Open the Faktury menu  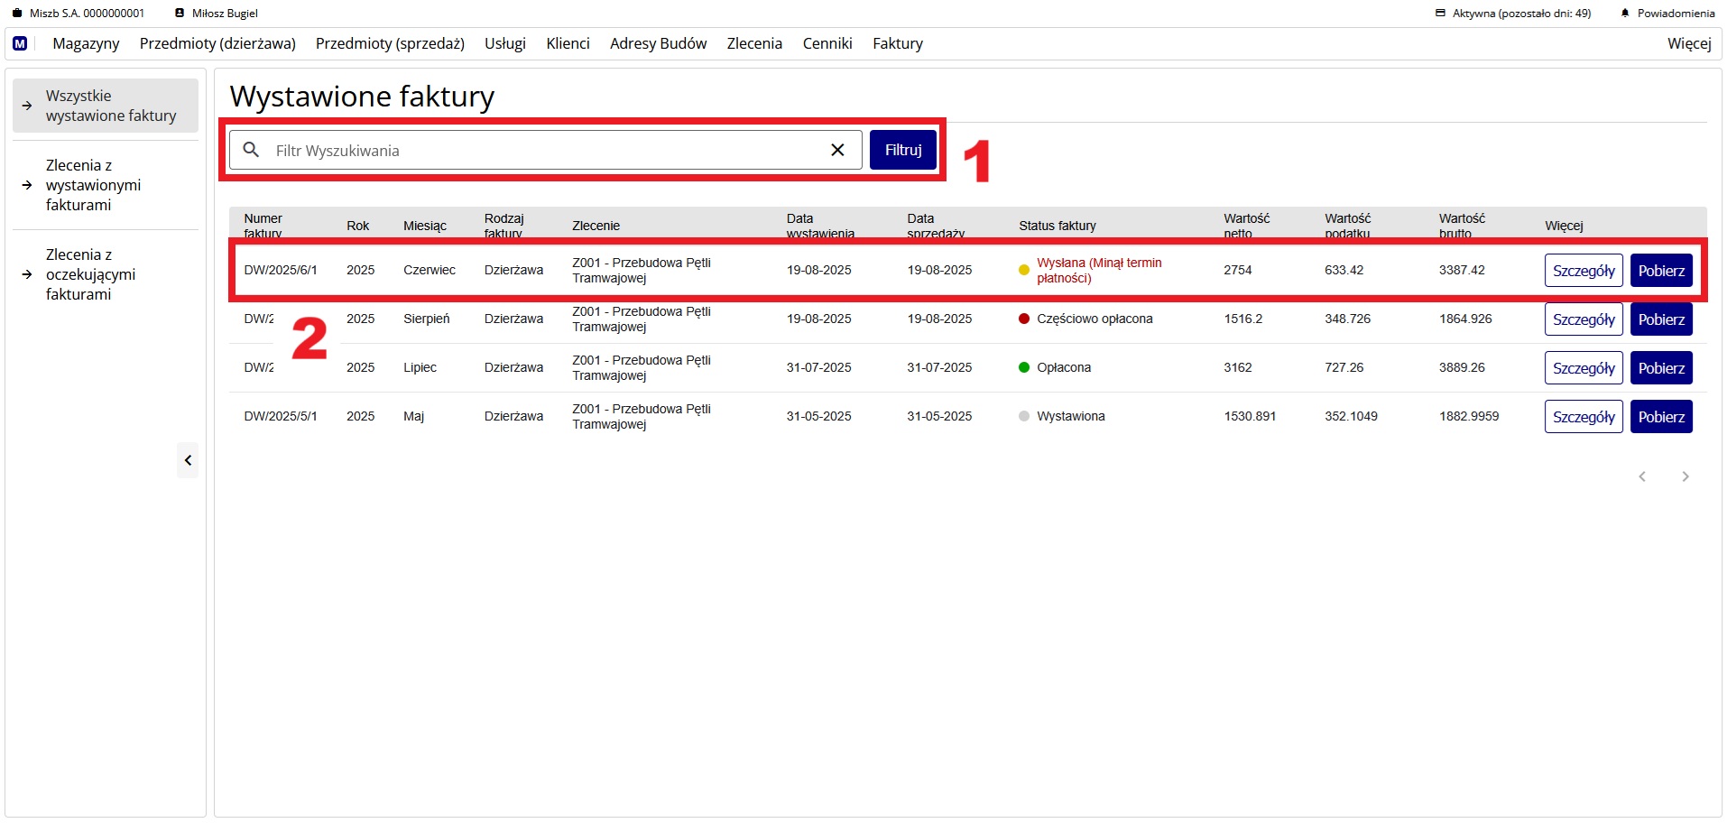[x=897, y=43]
